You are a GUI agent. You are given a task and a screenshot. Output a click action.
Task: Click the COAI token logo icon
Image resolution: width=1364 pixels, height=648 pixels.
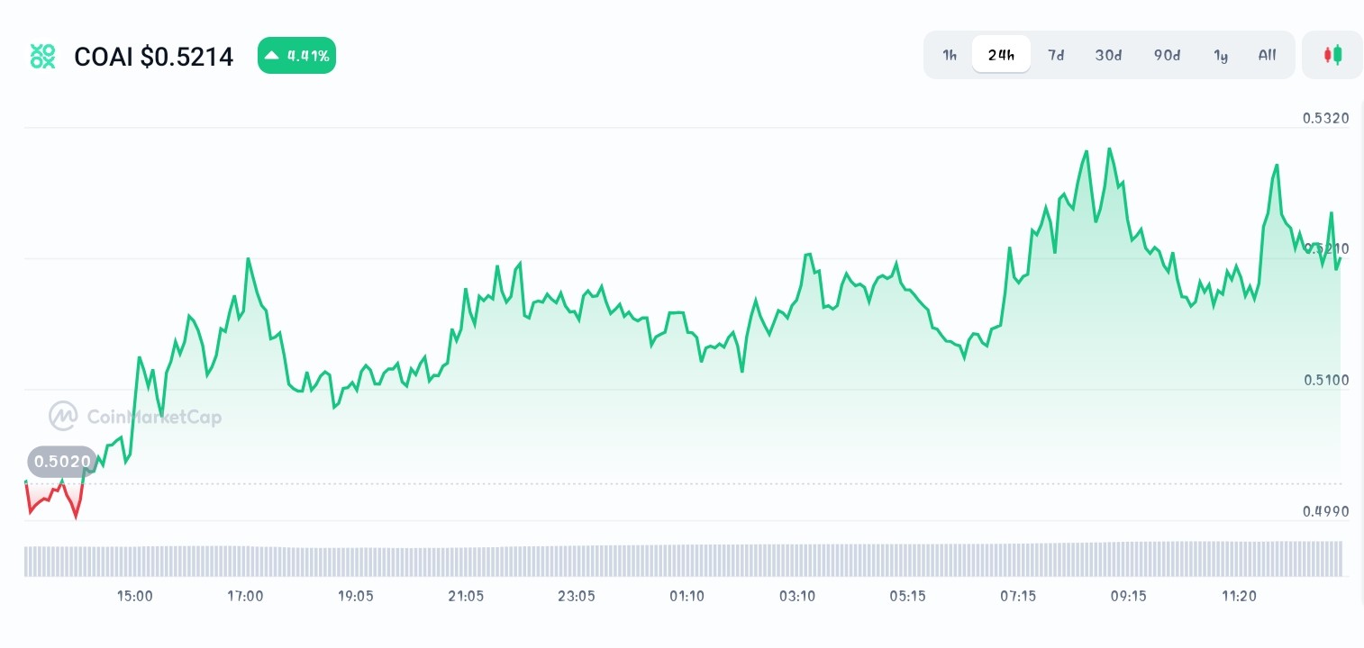42,57
